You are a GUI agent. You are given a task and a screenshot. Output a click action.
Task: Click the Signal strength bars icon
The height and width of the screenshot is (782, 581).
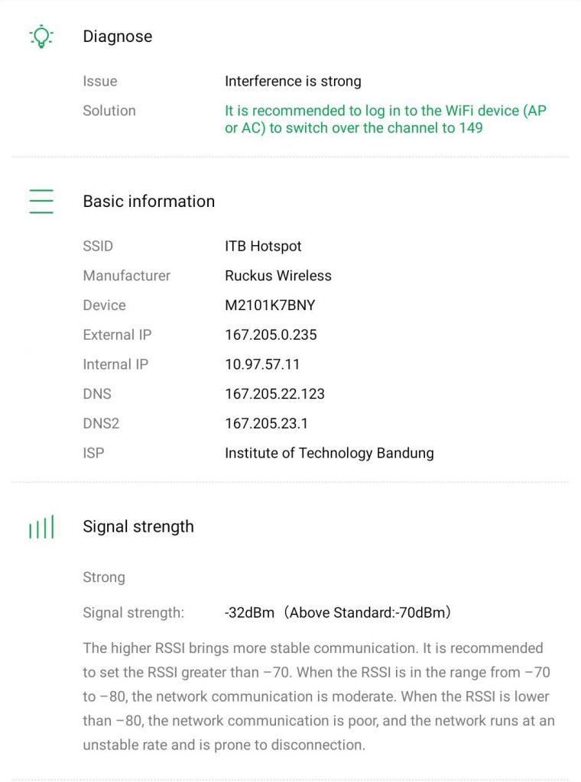click(41, 527)
